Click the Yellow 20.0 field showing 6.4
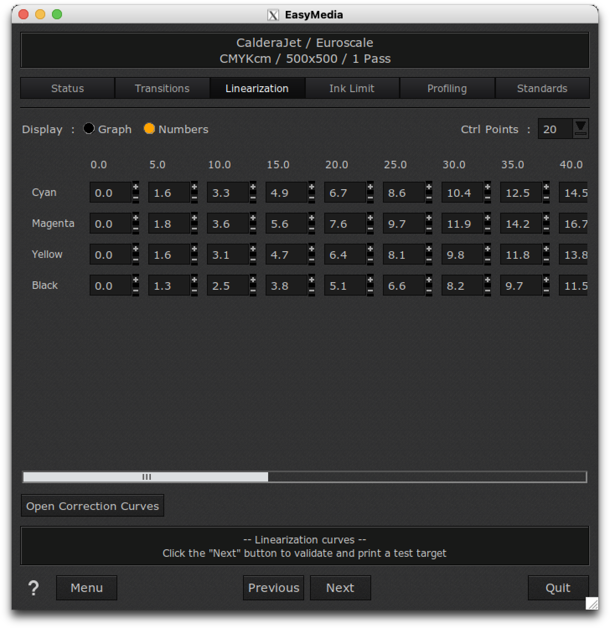Screen dimensions: 610x628 345,255
